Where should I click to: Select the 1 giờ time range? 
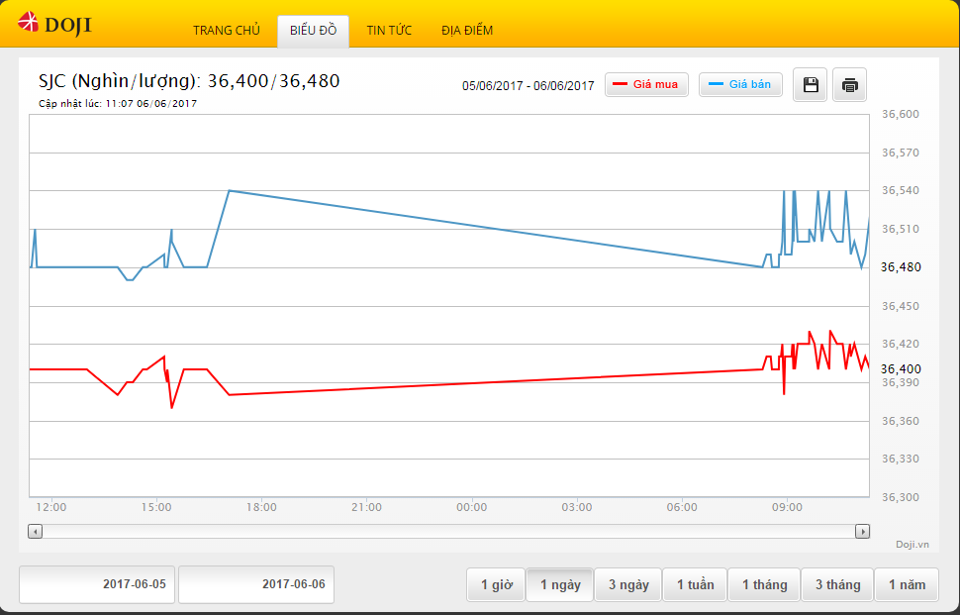[x=496, y=585]
